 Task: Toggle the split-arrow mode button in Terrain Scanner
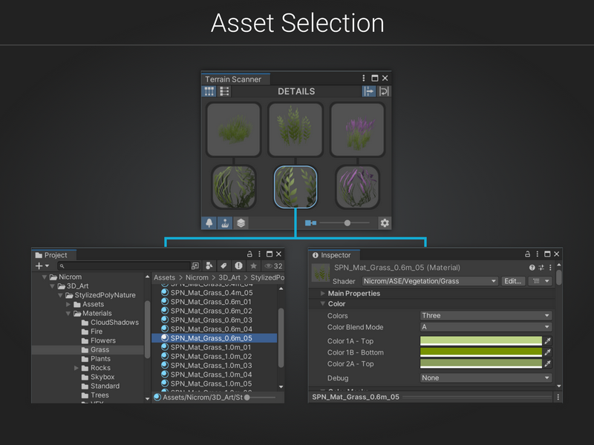click(x=368, y=91)
